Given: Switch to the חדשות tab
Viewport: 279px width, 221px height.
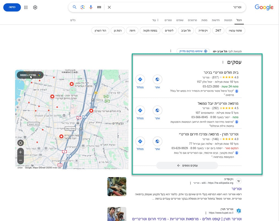Looking at the screenshot, I should pos(216,20).
